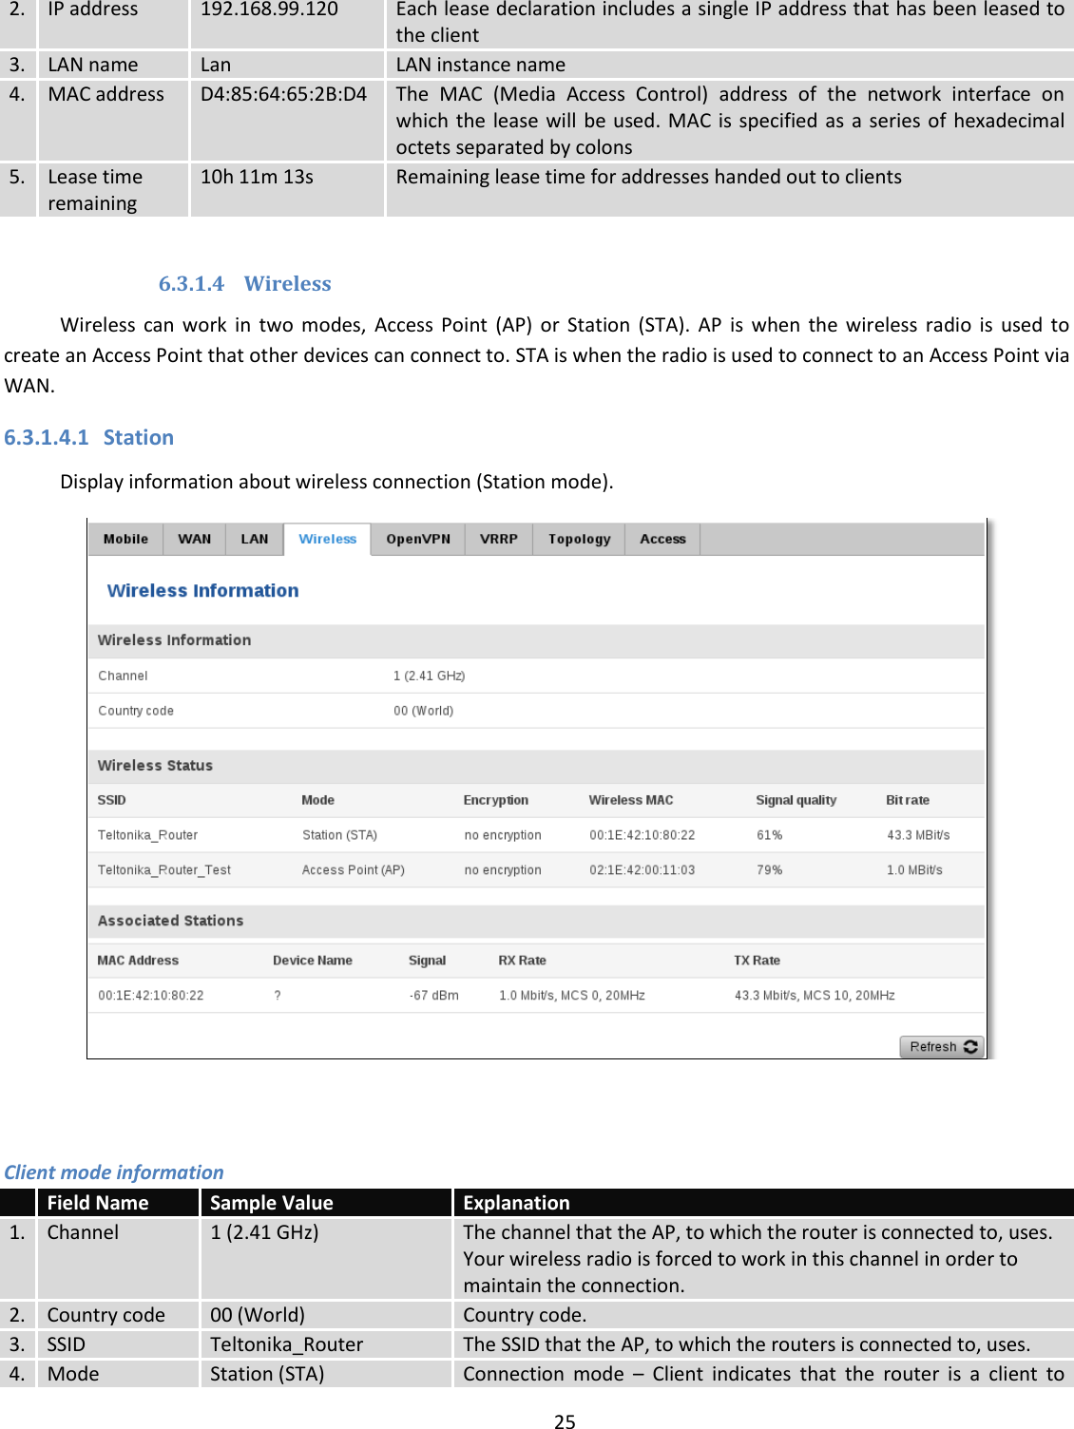1074x1429 pixels.
Task: Select the Teltonika_Router SSID row
Action: tap(146, 834)
